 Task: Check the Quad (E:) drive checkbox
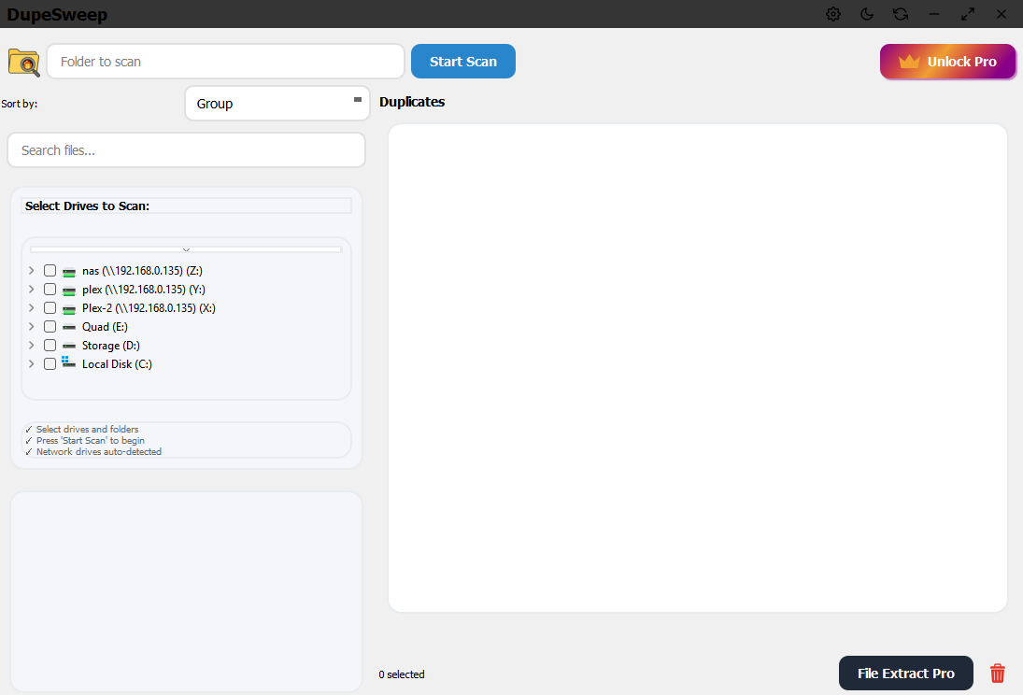pyautogui.click(x=50, y=326)
